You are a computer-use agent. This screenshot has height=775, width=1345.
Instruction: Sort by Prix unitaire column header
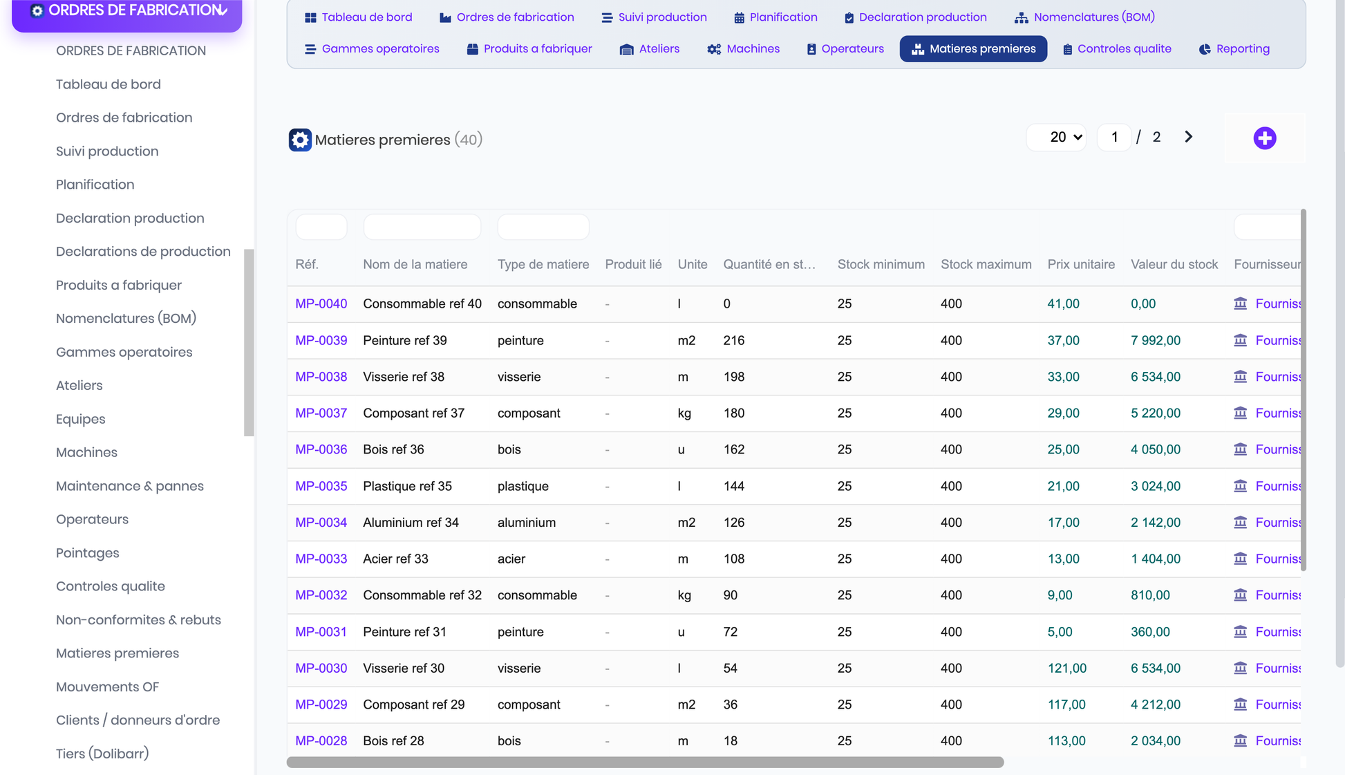1081,264
